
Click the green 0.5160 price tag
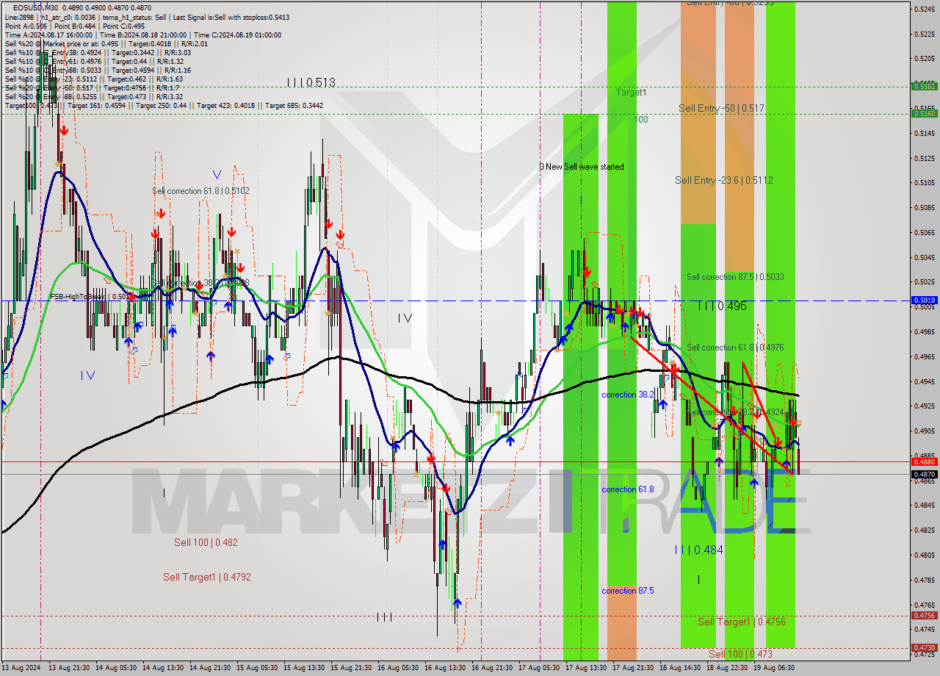[x=924, y=113]
